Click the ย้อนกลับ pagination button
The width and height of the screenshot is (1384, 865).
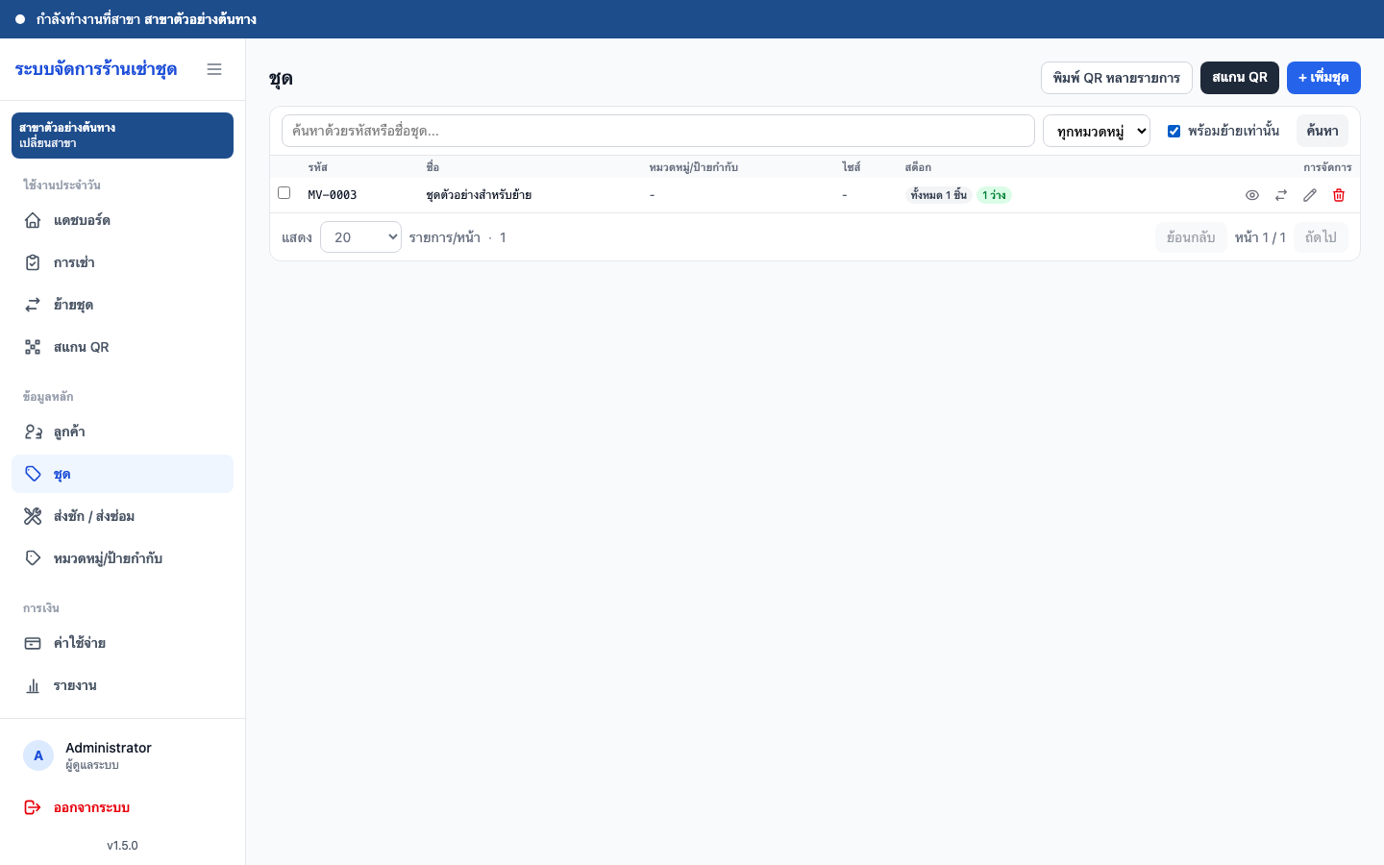1191,237
